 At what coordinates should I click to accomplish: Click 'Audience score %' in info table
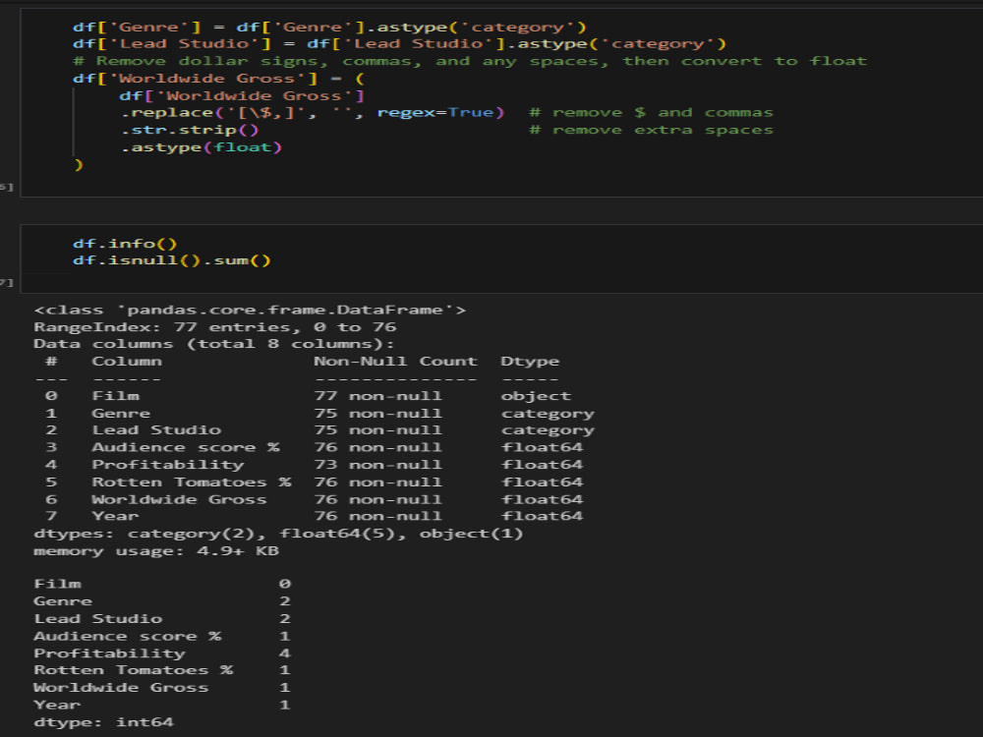click(186, 447)
